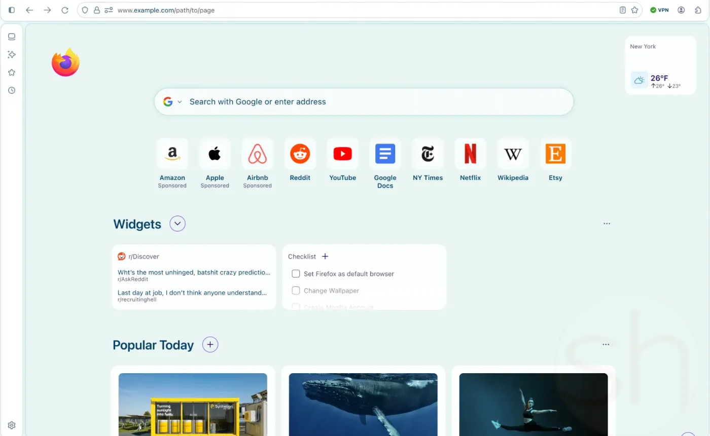Click the reload page icon
Viewport: 710px width, 436px height.
click(x=64, y=10)
